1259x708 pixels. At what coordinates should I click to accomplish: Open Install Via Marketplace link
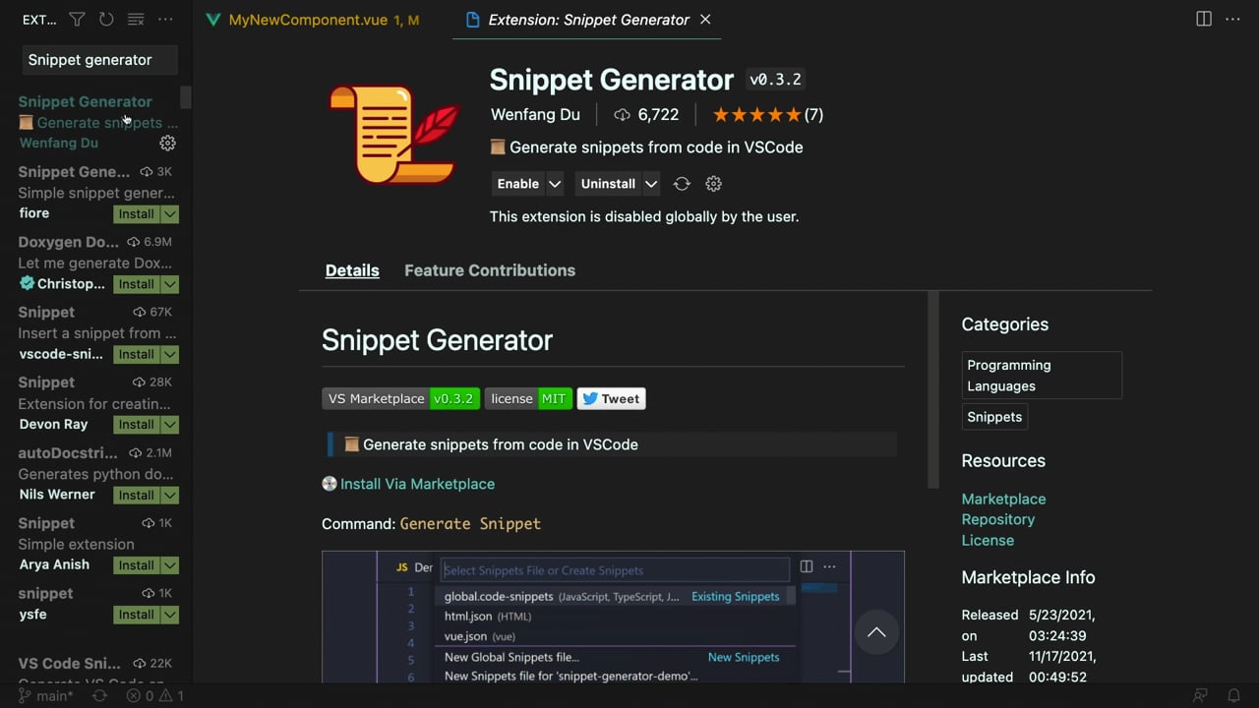[x=417, y=484]
